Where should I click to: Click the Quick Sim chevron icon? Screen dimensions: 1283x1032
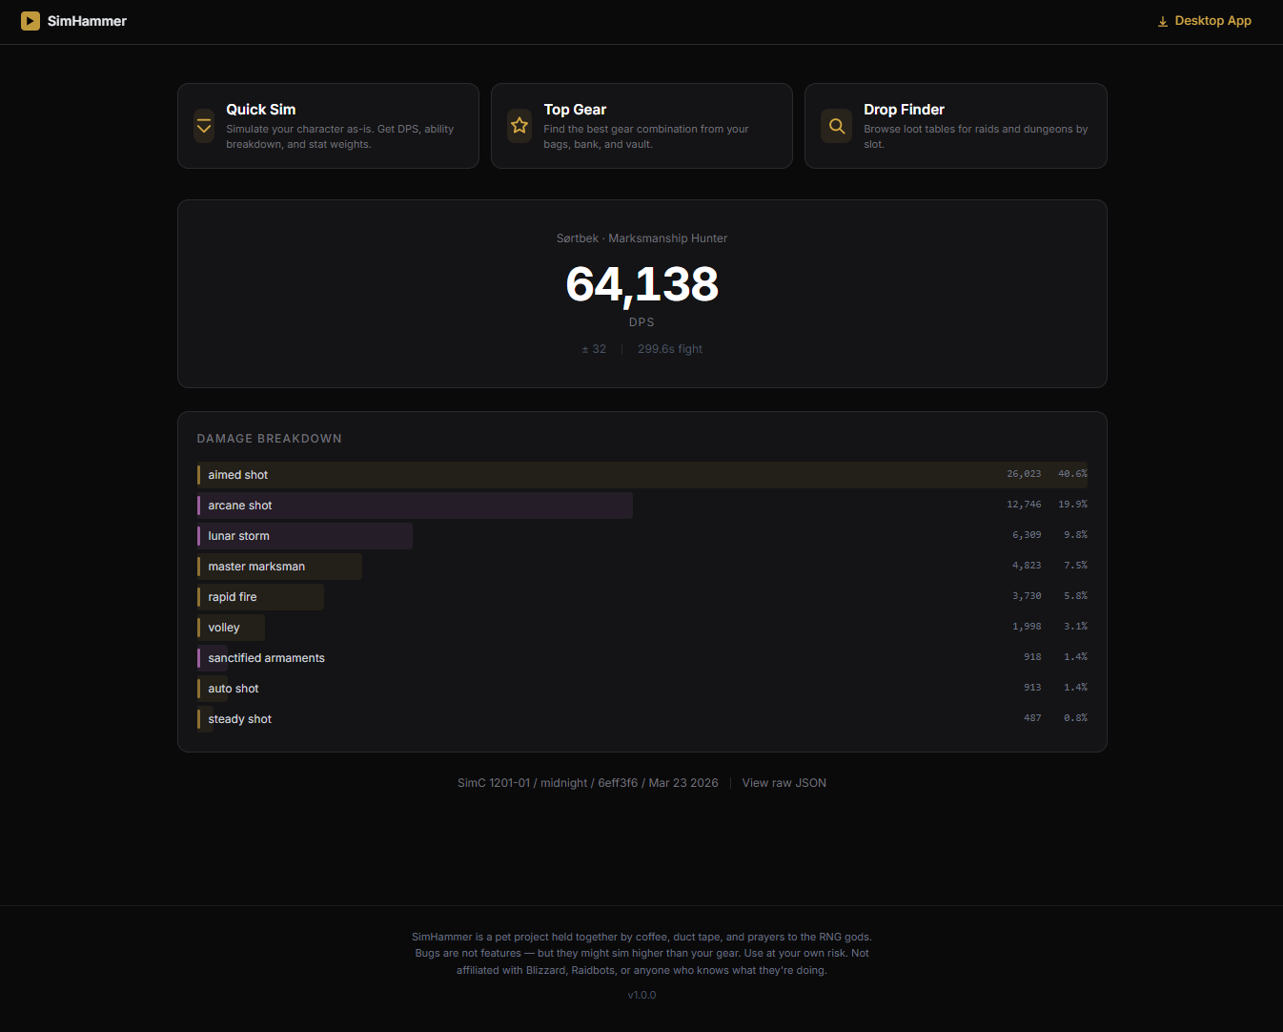(204, 126)
